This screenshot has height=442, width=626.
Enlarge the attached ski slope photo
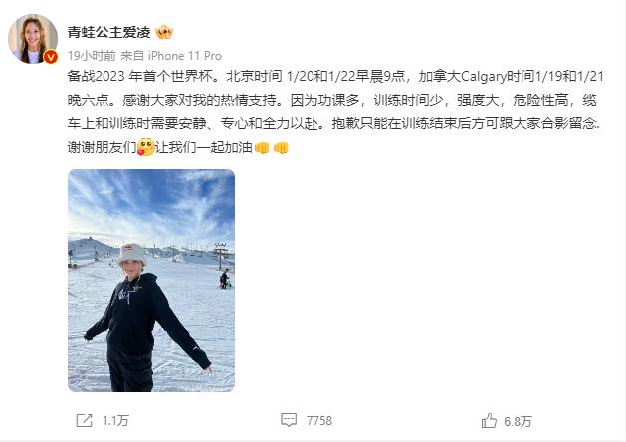pos(151,281)
